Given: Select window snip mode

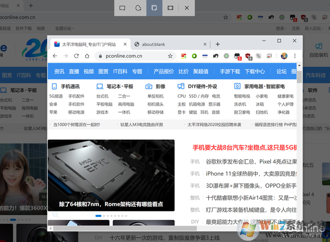Looking at the screenshot, I should tap(154, 8).
